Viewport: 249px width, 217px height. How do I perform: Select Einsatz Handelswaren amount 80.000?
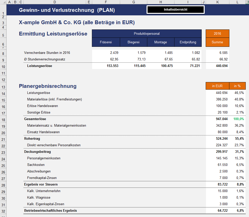pyautogui.click(x=217, y=132)
